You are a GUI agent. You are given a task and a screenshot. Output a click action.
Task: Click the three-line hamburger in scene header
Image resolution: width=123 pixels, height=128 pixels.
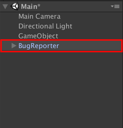[x=117, y=6]
